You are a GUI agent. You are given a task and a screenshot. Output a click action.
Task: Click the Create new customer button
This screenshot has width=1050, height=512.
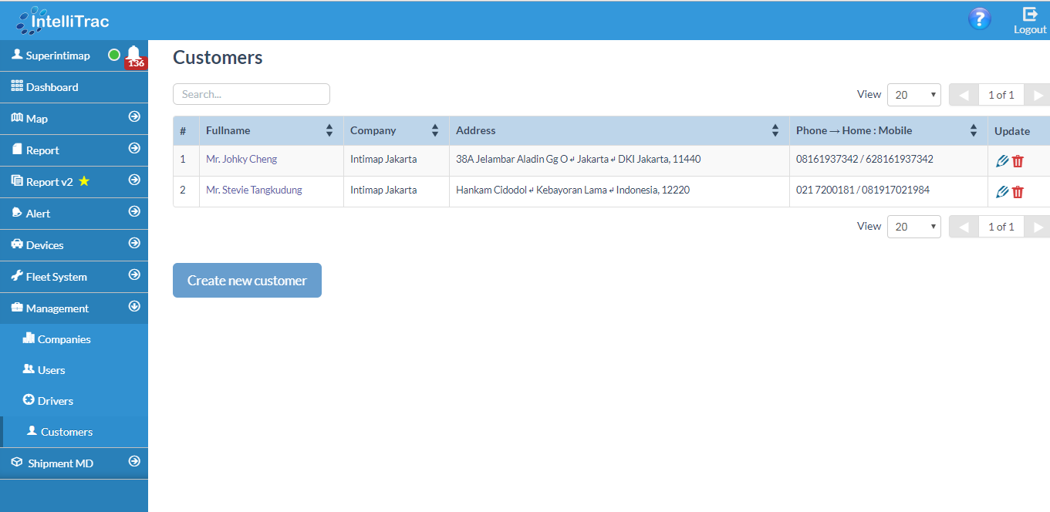point(247,281)
